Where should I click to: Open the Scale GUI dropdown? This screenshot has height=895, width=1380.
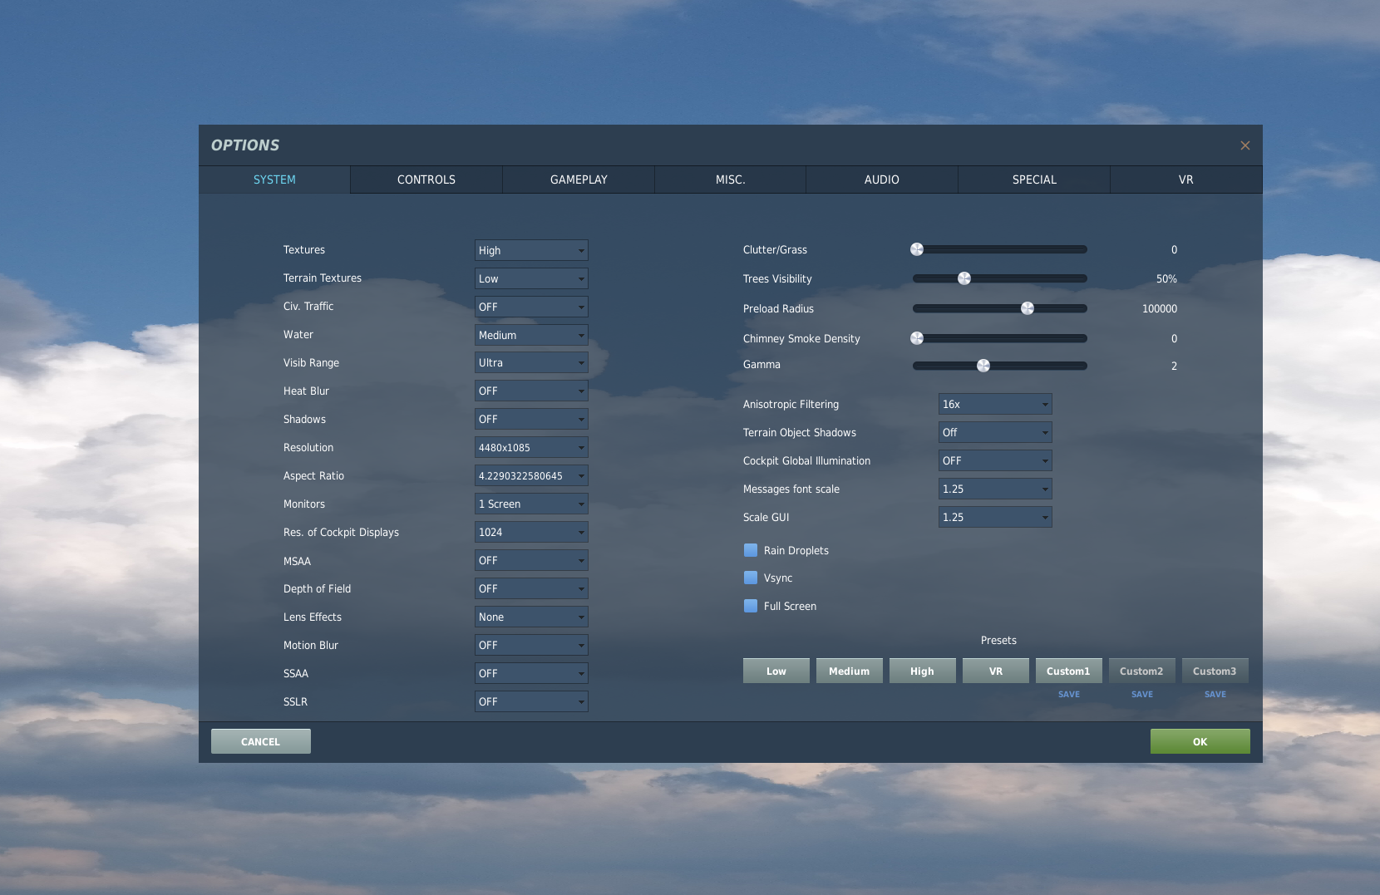994,518
